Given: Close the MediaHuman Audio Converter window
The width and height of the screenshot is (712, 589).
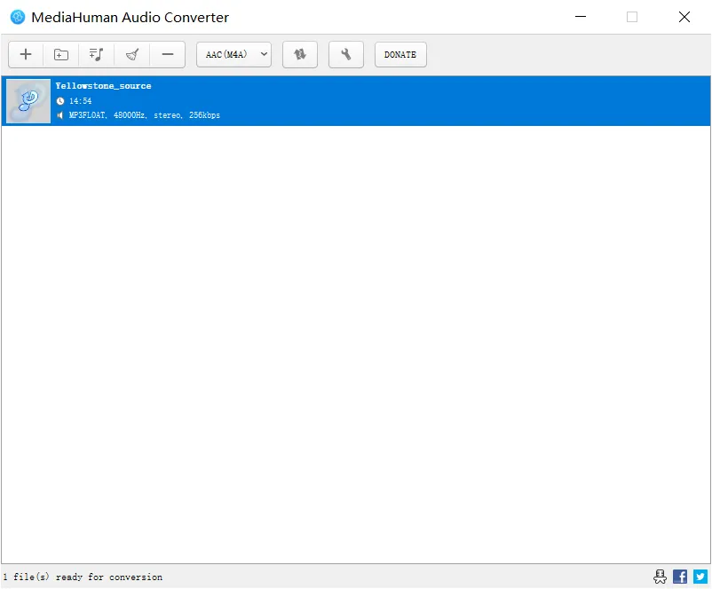Looking at the screenshot, I should tap(684, 17).
